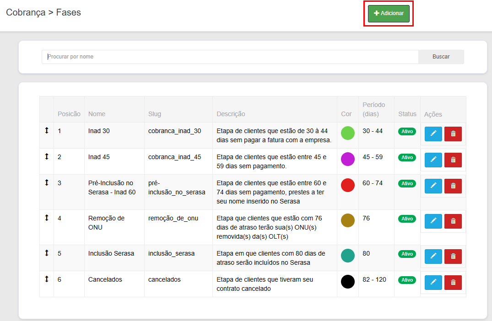Click the green Adicionar button
Screen dimensions: 492x321
coord(389,14)
